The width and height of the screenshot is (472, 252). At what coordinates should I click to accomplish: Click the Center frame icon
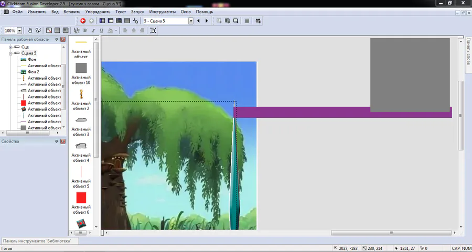click(x=153, y=30)
